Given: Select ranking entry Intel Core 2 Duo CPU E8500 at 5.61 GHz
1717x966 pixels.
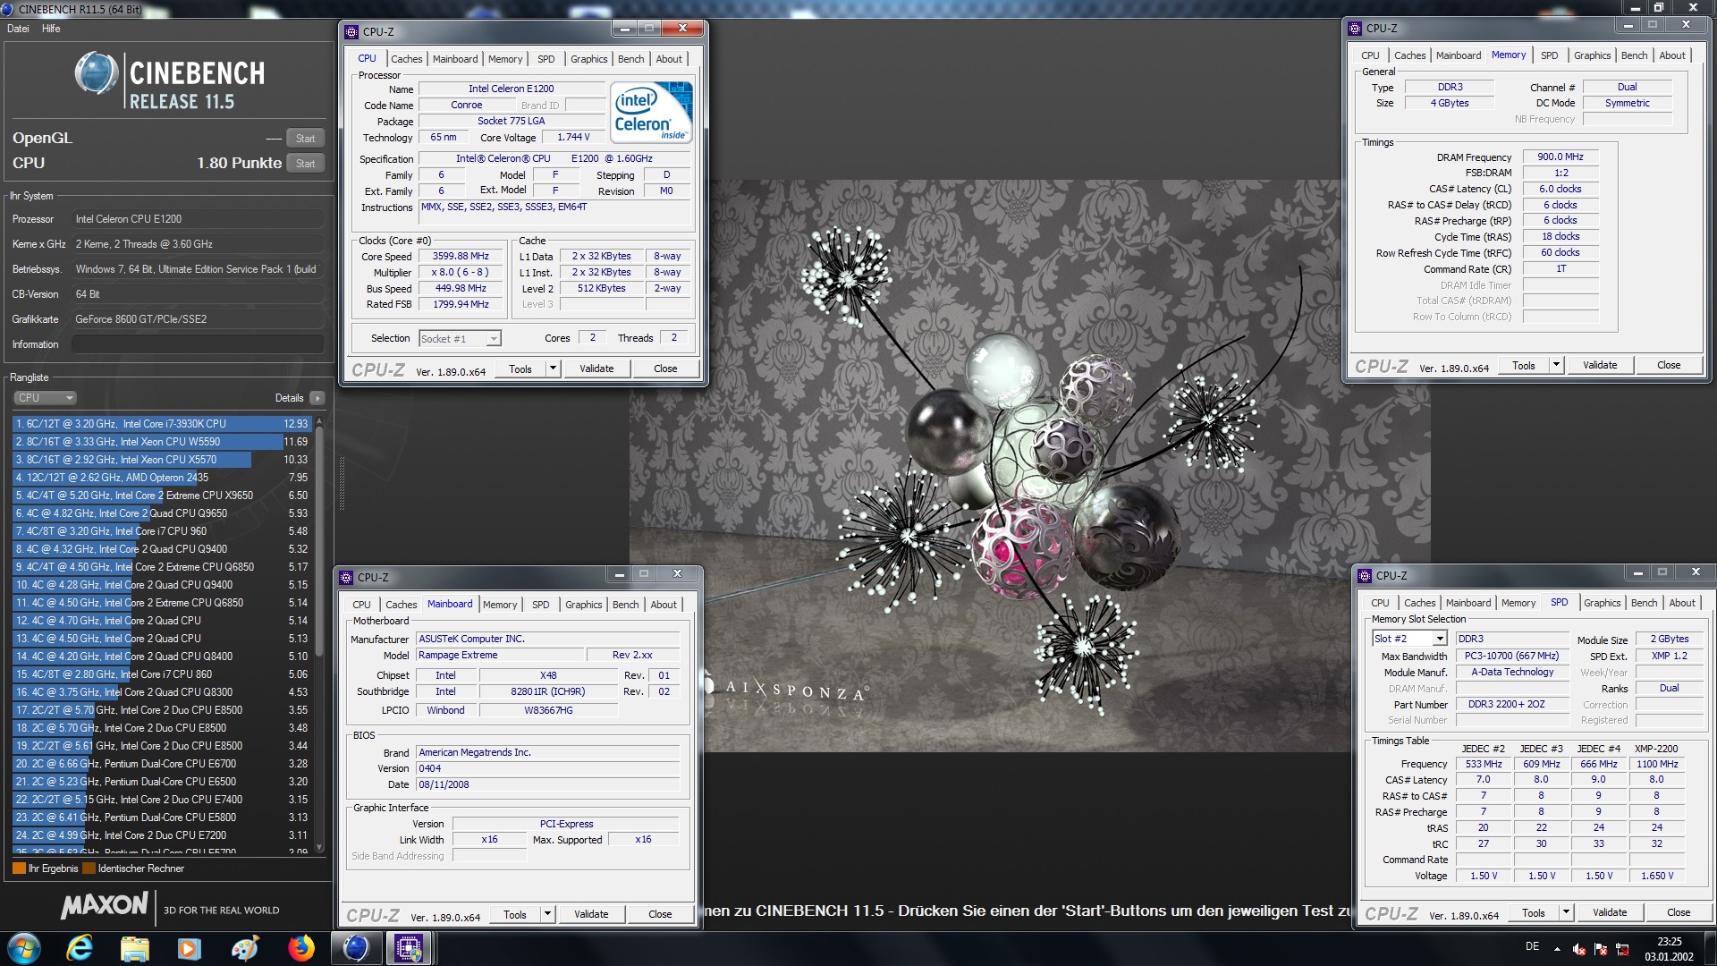Looking at the screenshot, I should (x=161, y=746).
